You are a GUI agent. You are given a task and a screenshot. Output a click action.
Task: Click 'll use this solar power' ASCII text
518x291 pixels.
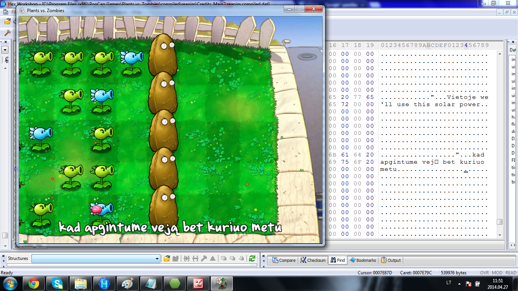click(430, 105)
